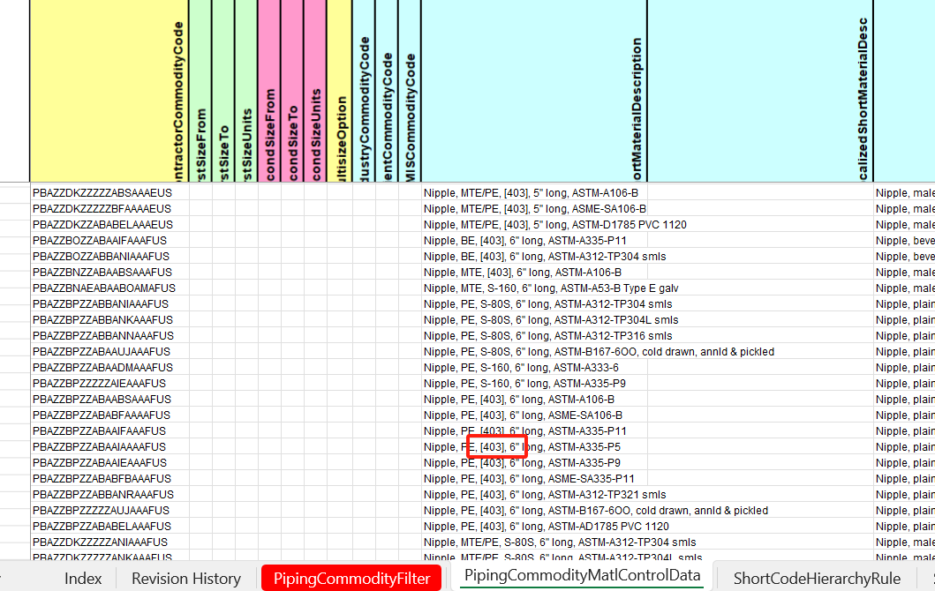
Task: Click description 'Nipple, MTE/PE, S-80S, 6" long, ASTM-A312-TP304 smls'
Action: coord(560,542)
